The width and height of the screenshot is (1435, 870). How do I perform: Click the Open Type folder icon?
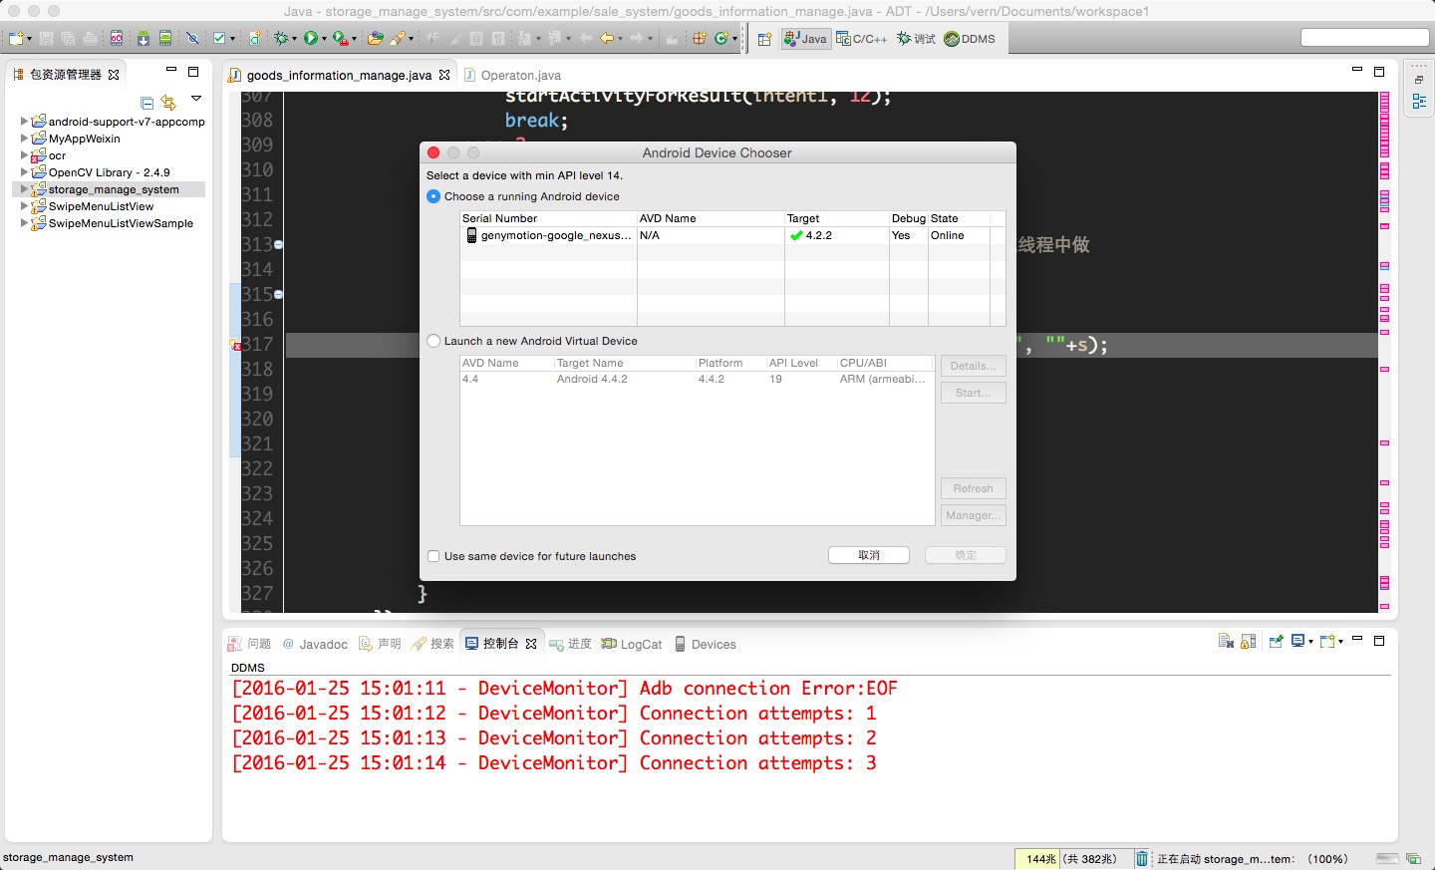click(375, 38)
